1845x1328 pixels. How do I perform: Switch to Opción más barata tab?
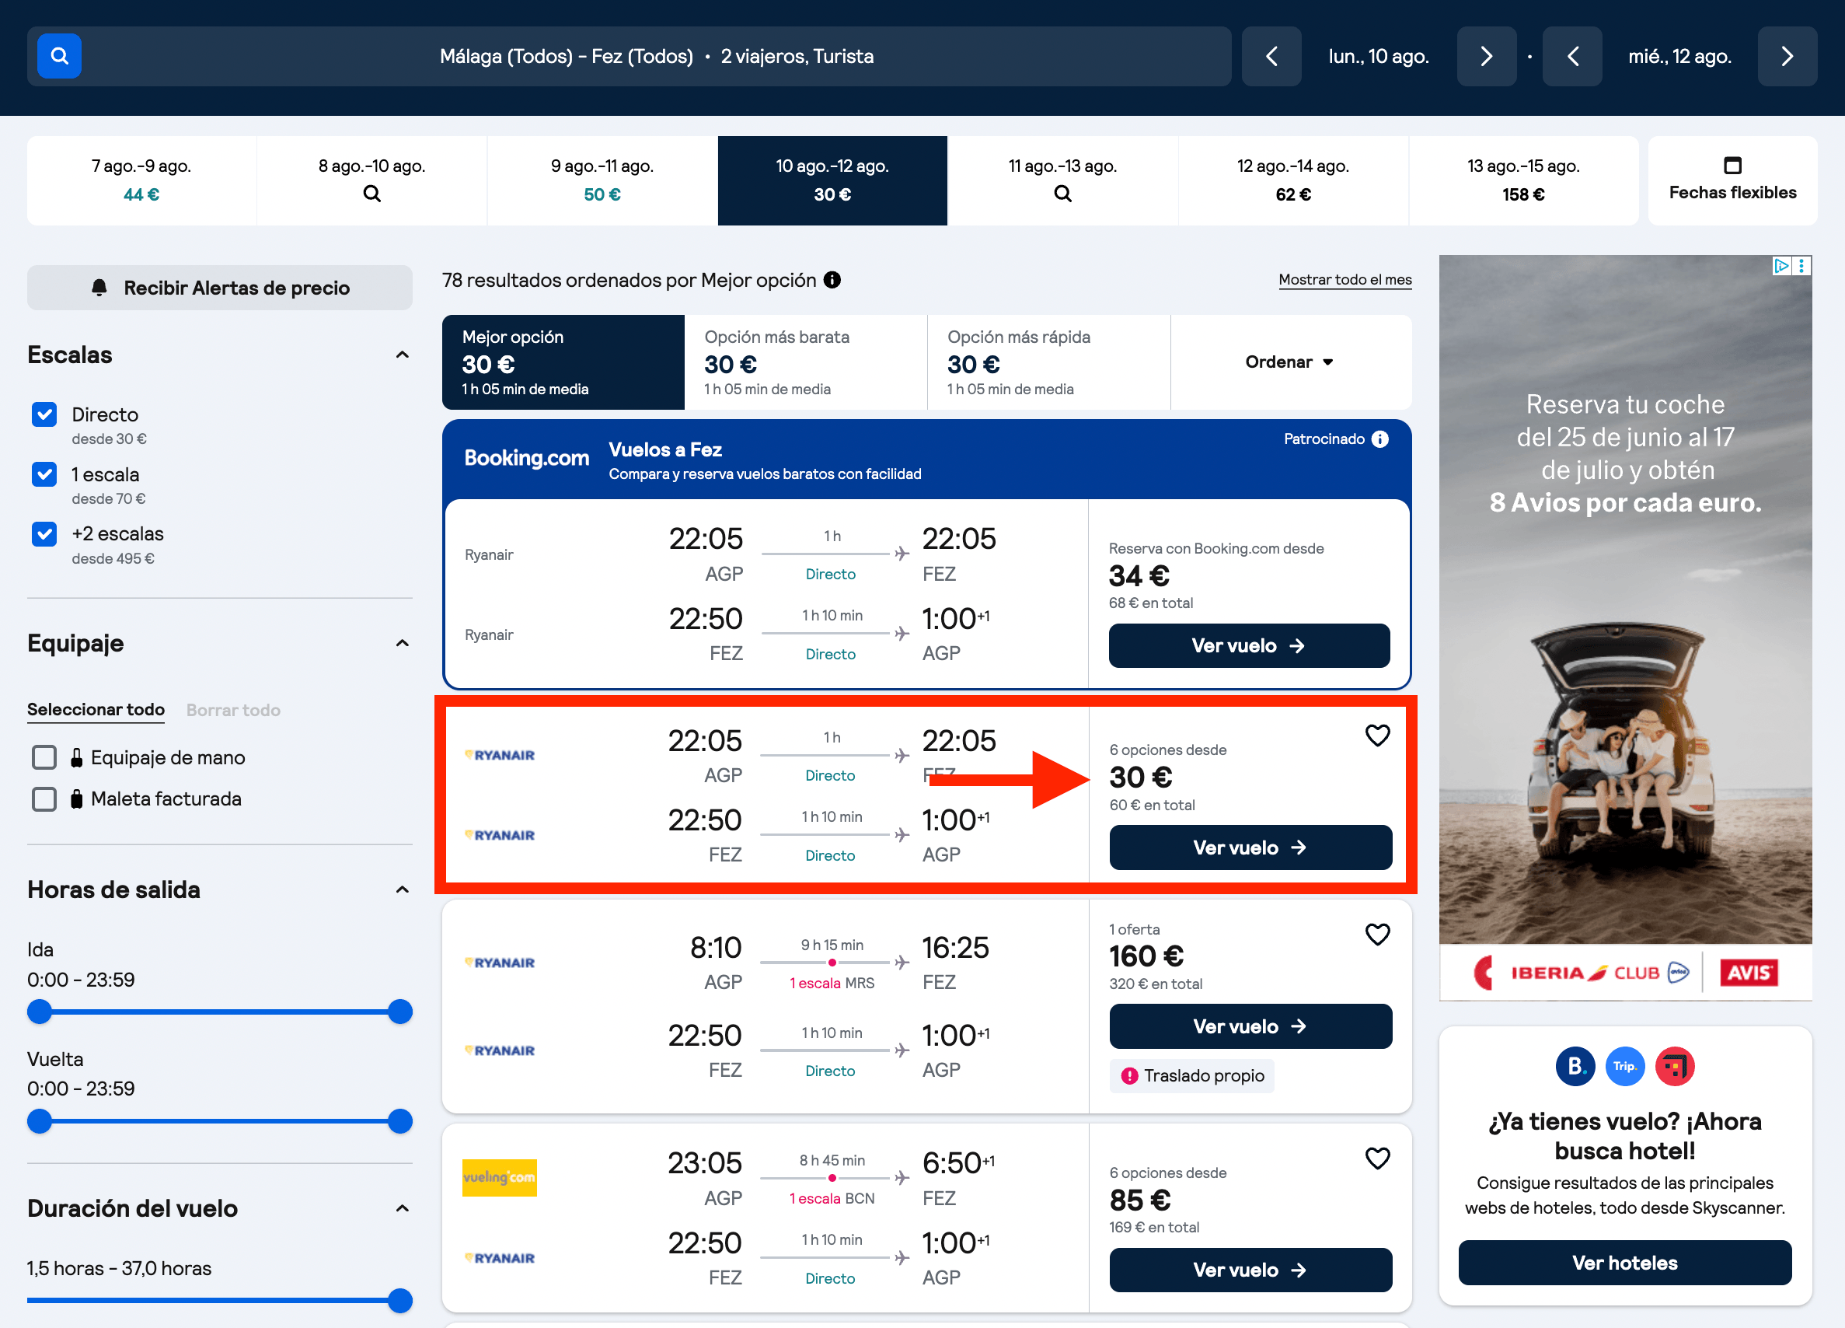click(x=805, y=362)
